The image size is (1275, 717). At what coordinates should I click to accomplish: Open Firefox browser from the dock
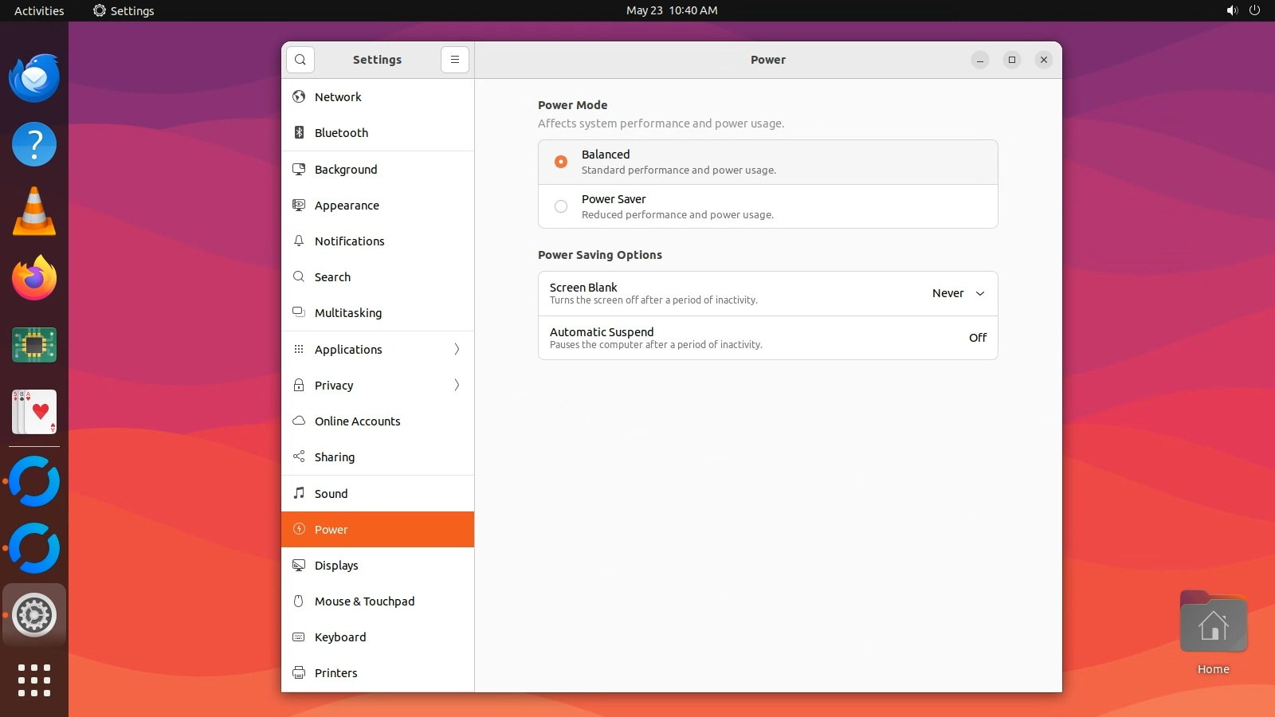click(x=34, y=278)
